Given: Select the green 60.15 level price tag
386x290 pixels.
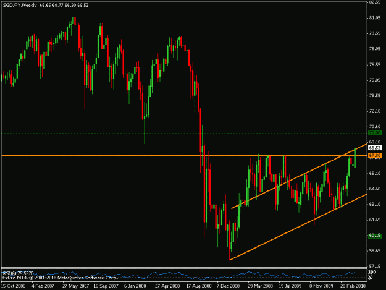Looking at the screenshot, I should pyautogui.click(x=375, y=236).
